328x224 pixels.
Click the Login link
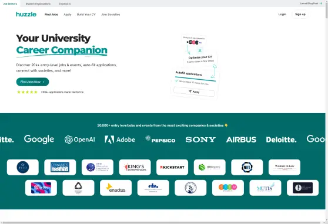(282, 14)
